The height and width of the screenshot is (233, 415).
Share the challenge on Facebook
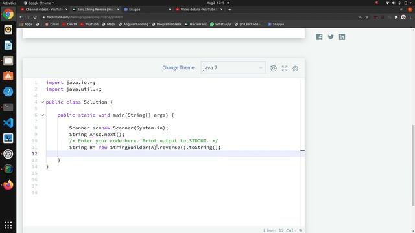319,37
